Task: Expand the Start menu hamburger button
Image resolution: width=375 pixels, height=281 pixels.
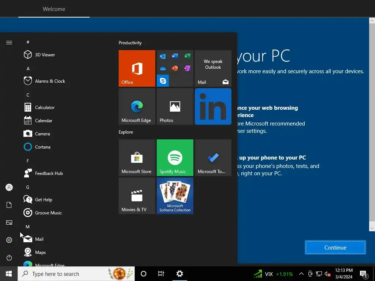Action: pos(9,42)
